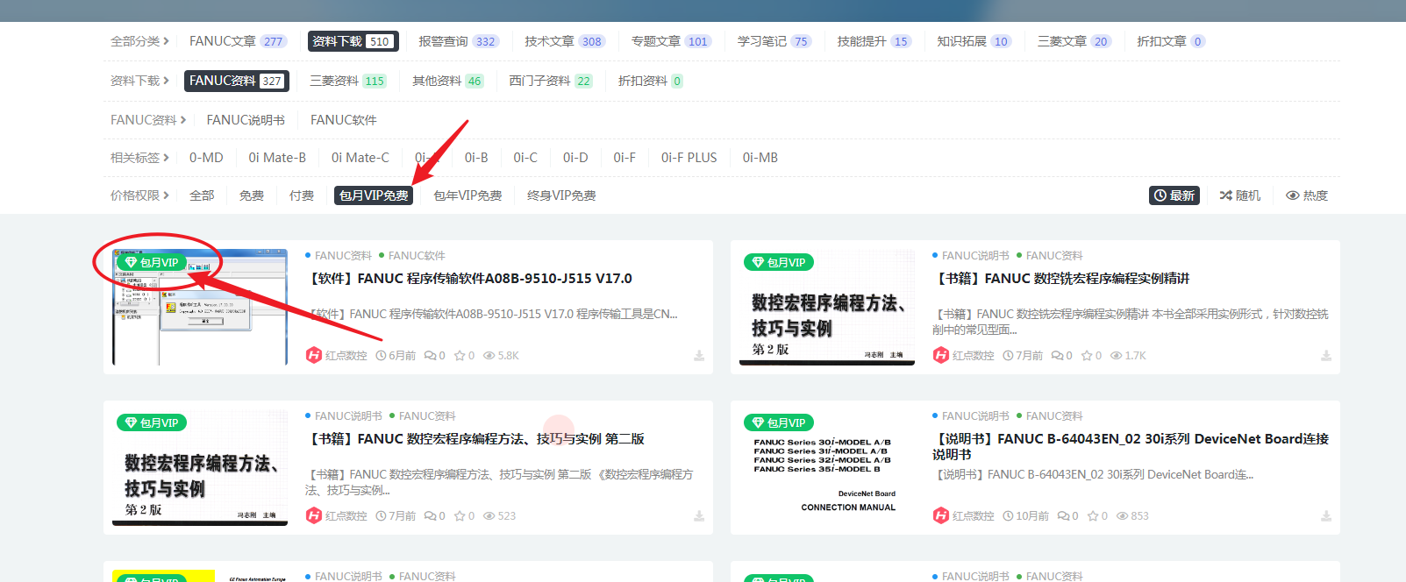Screen dimensions: 1406x582
Task: Open title FANUC 数控宏程序编程方法、技巧与实例 第二版
Action: click(475, 439)
